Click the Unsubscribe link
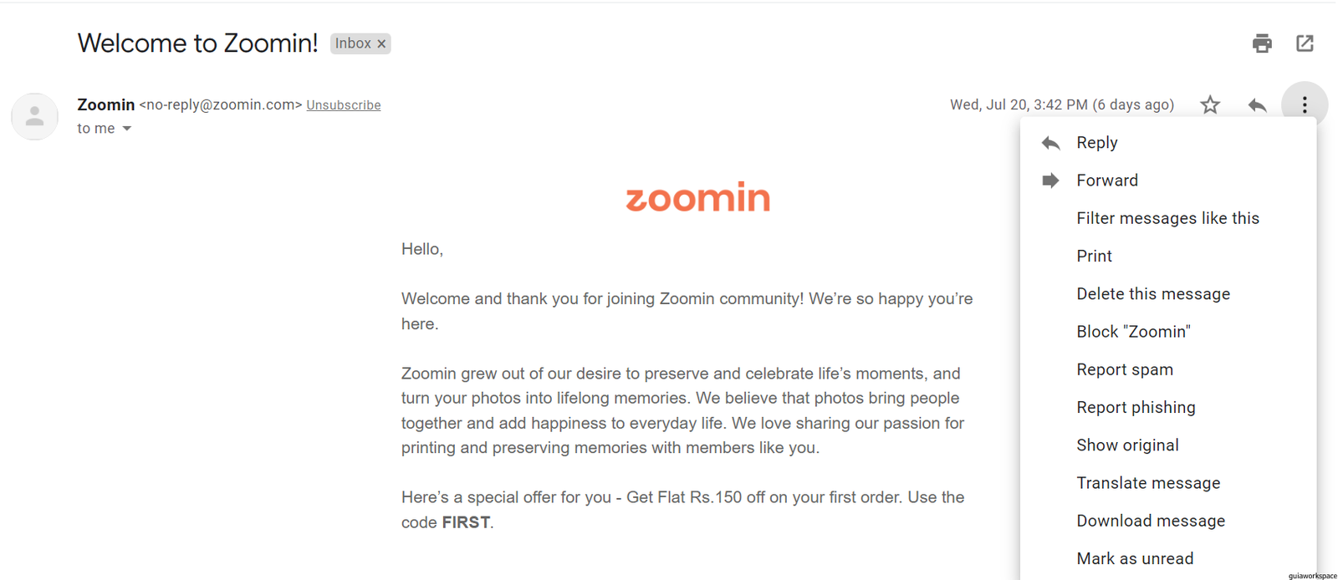Image resolution: width=1338 pixels, height=580 pixels. (344, 105)
